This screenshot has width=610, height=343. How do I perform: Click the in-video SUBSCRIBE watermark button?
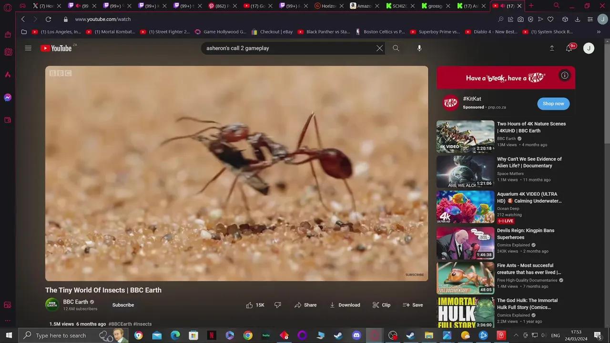tap(414, 275)
